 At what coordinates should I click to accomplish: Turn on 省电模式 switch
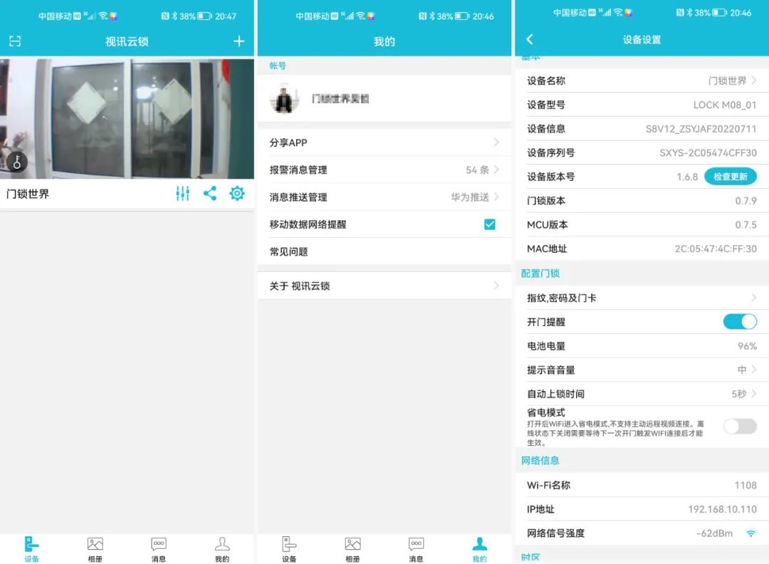coord(740,426)
